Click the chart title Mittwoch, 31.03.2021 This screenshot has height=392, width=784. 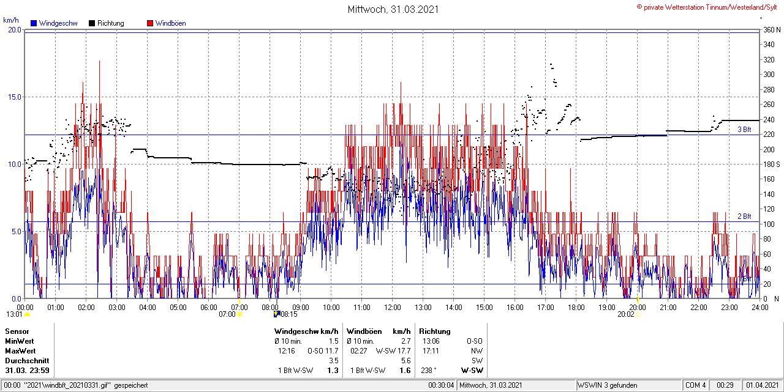(x=393, y=9)
